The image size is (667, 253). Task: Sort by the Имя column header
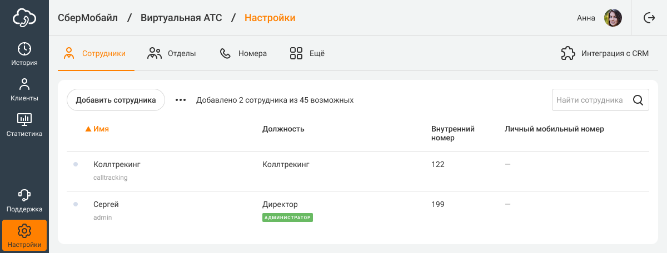[x=101, y=129]
